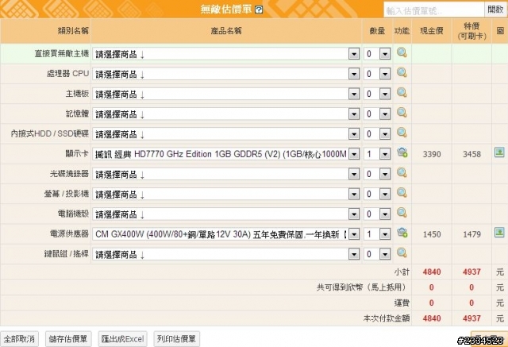This screenshot has height=347, width=508.
Task: Click the 開啟 button beside quote number field
Action: click(495, 10)
